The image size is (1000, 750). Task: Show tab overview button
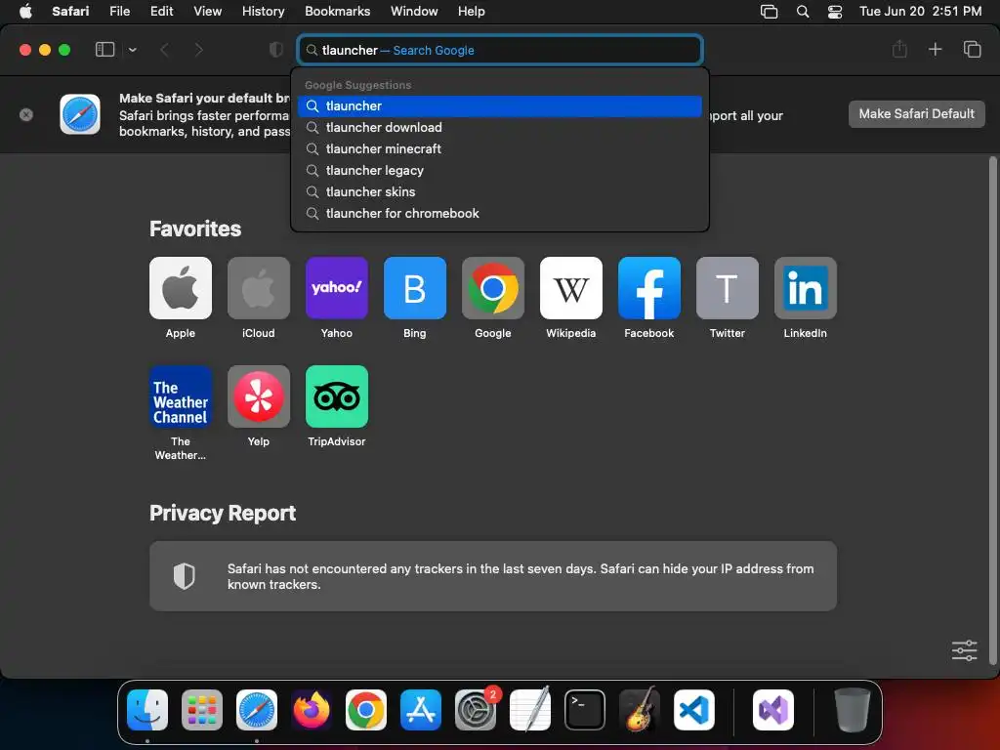pyautogui.click(x=972, y=49)
